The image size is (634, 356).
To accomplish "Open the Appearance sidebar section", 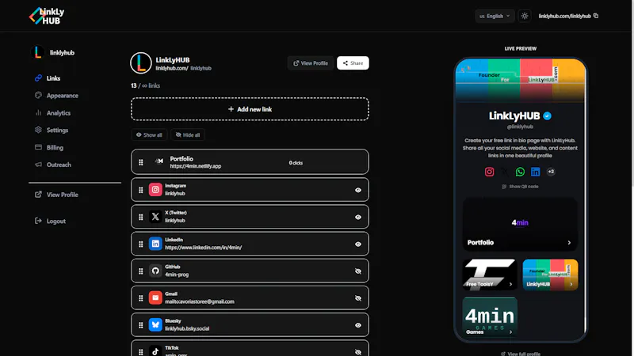I will (56, 96).
